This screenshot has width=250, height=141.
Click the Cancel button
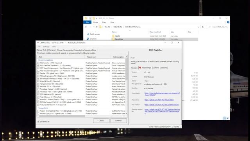coord(101,121)
